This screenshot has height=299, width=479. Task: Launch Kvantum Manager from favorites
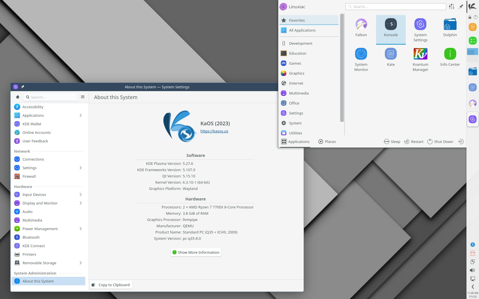click(x=420, y=60)
